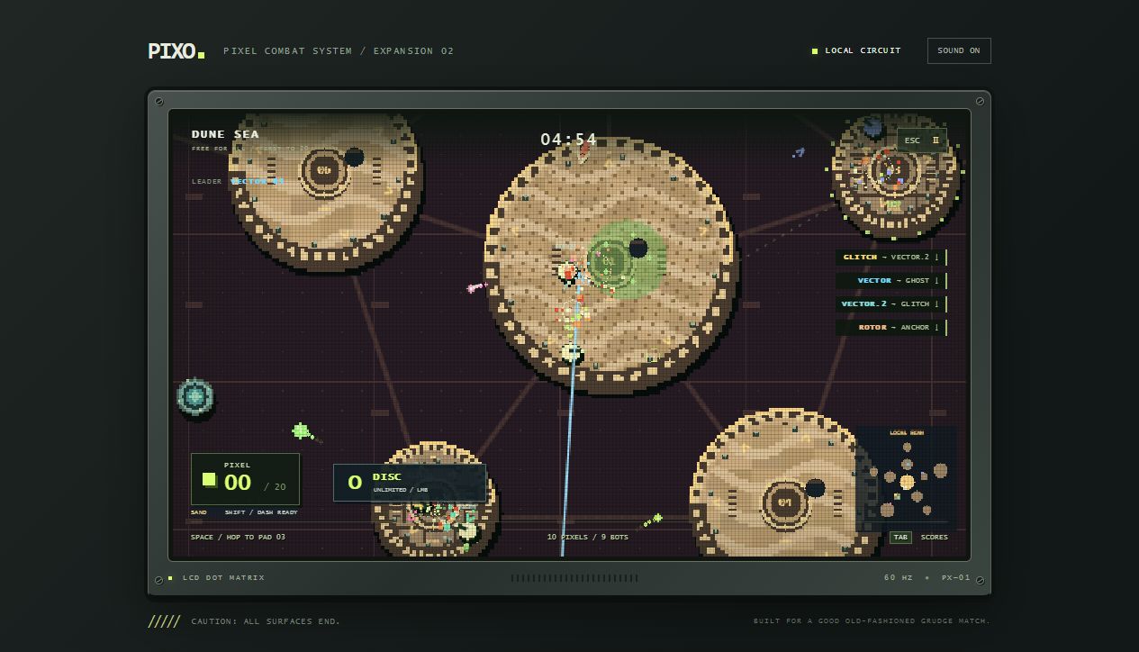Viewport: 1139px width, 652px height.
Task: Open scores with the TAB key button
Action: tap(899, 538)
